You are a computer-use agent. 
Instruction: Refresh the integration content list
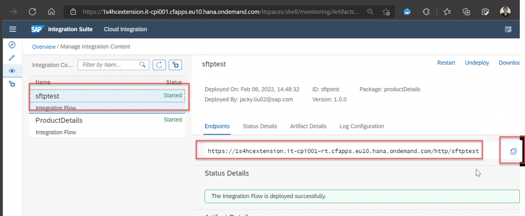[x=159, y=65]
